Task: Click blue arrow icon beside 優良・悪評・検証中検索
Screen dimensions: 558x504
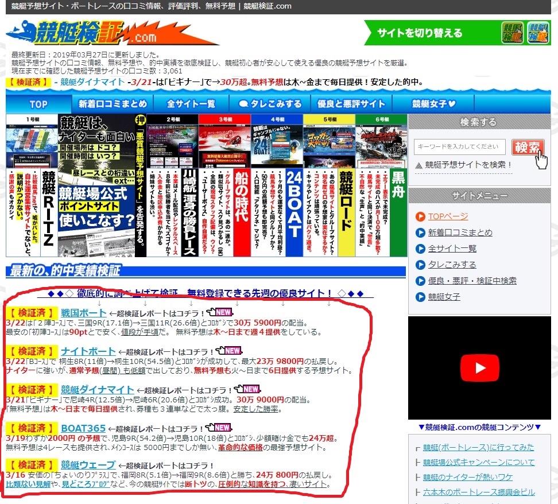Action: tap(420, 281)
